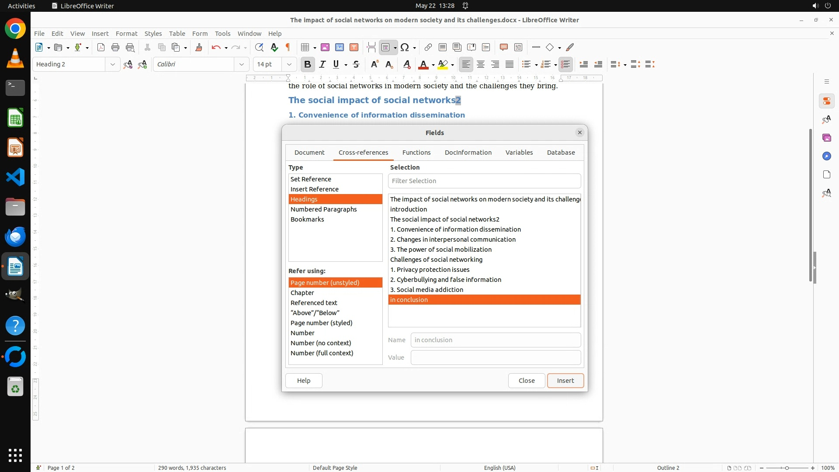Toggle Bold formatting on

tap(308, 64)
